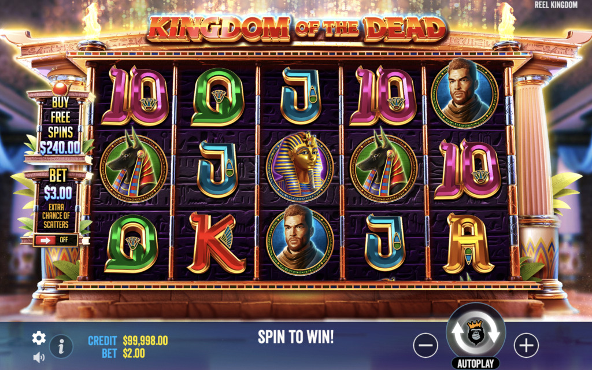Click the credit balance $99,998.00

point(145,341)
